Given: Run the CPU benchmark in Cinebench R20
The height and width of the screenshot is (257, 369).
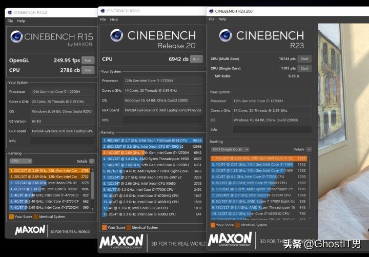Looking at the screenshot, I should click(196, 59).
